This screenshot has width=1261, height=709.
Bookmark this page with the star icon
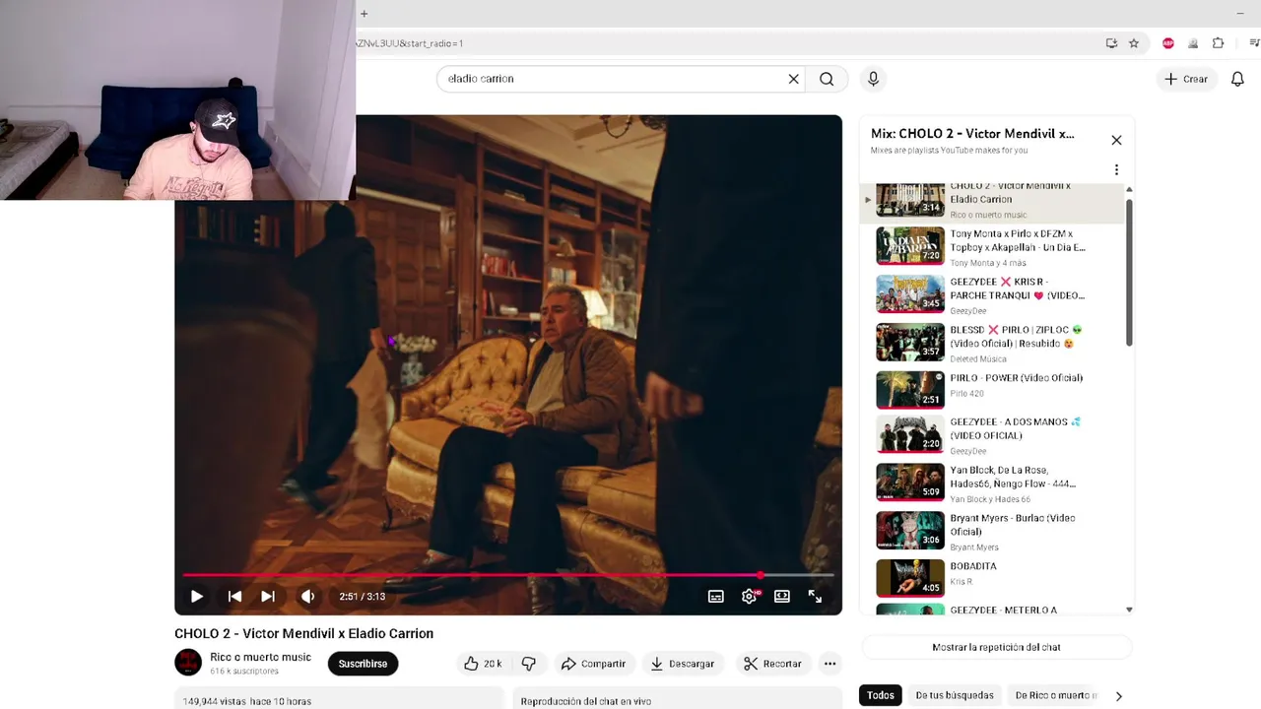(1134, 43)
